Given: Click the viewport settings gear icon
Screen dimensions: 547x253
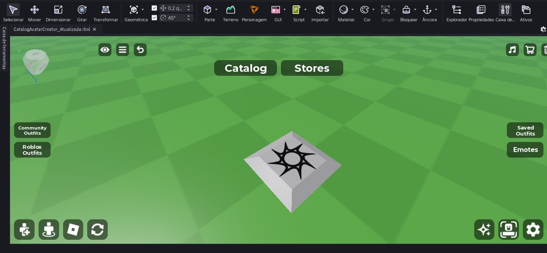Looking at the screenshot, I should click(x=543, y=29).
